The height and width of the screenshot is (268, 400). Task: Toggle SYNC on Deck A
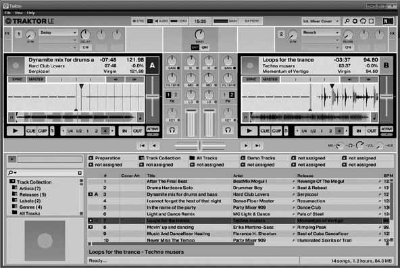[17, 80]
